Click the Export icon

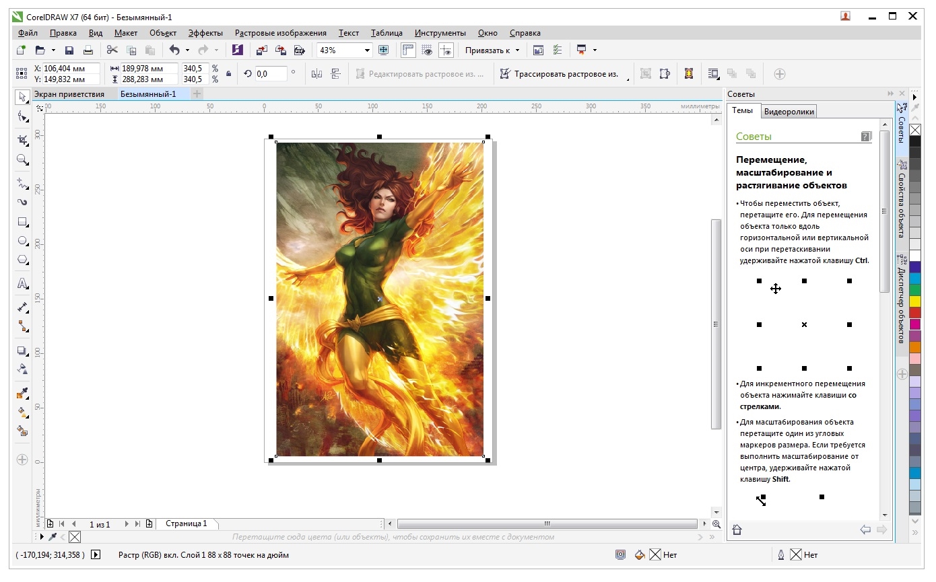click(281, 50)
